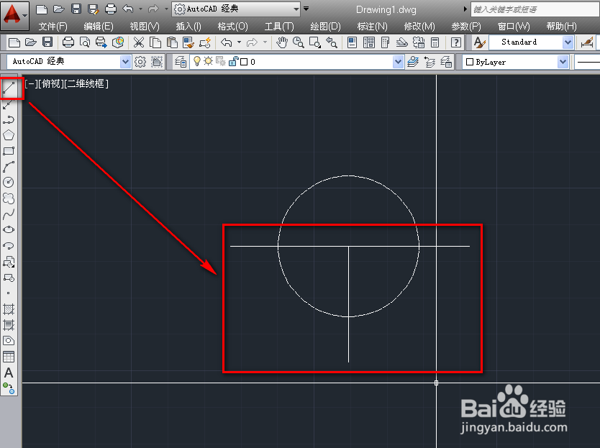The height and width of the screenshot is (448, 600).
Task: Select the Arc tool
Action: (x=9, y=167)
